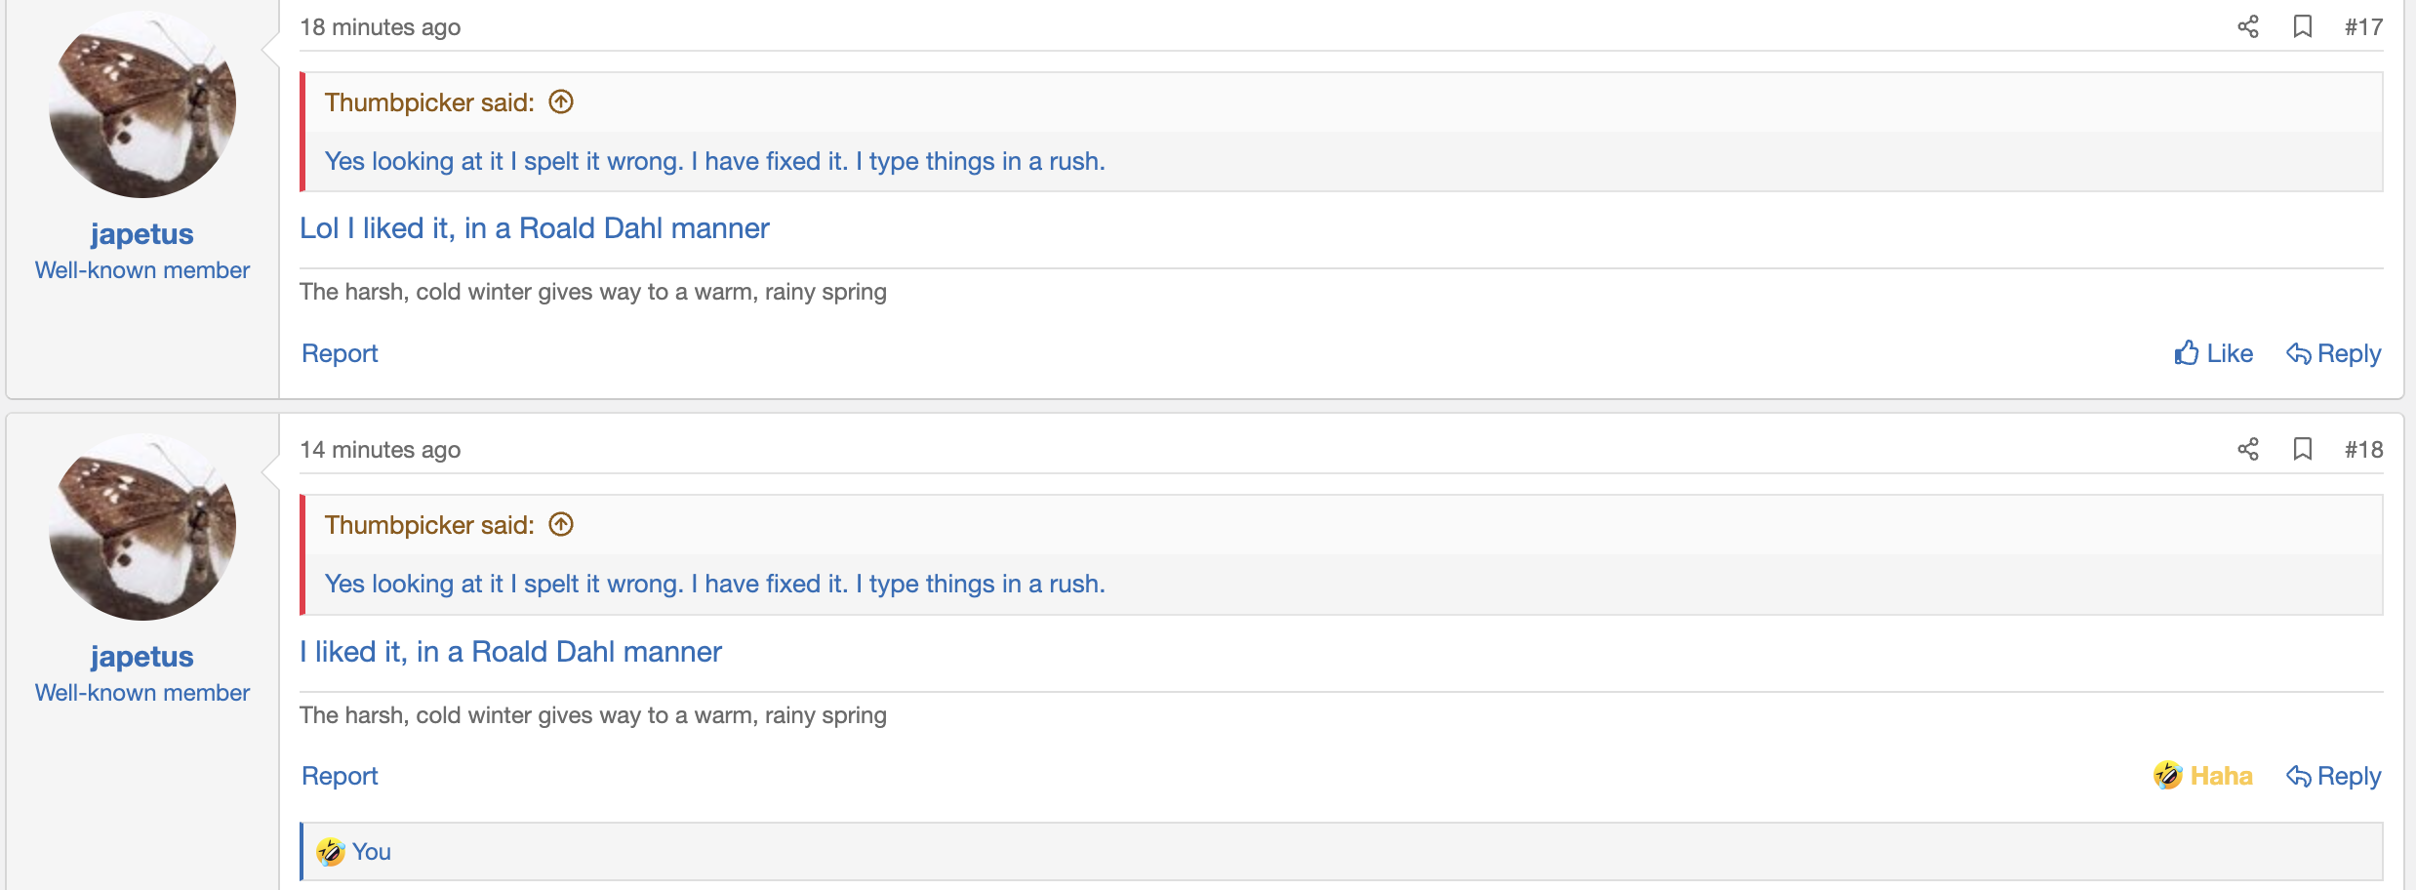Click the Haha laughing emoji reaction icon

click(2167, 775)
